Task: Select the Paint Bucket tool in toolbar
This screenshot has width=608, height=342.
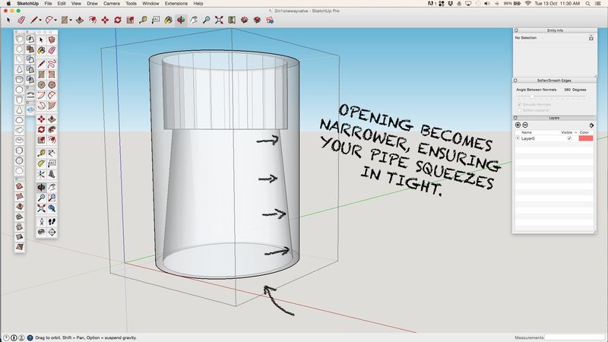Action: (168, 20)
